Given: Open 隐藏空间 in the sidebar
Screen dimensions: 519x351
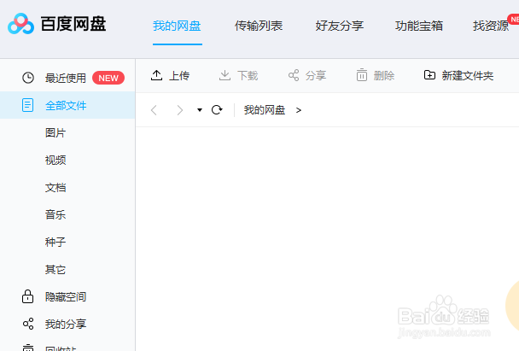Looking at the screenshot, I should click(66, 297).
